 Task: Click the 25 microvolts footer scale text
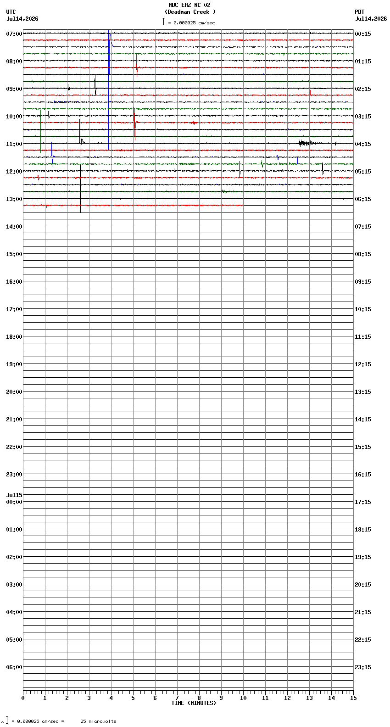pos(98,721)
